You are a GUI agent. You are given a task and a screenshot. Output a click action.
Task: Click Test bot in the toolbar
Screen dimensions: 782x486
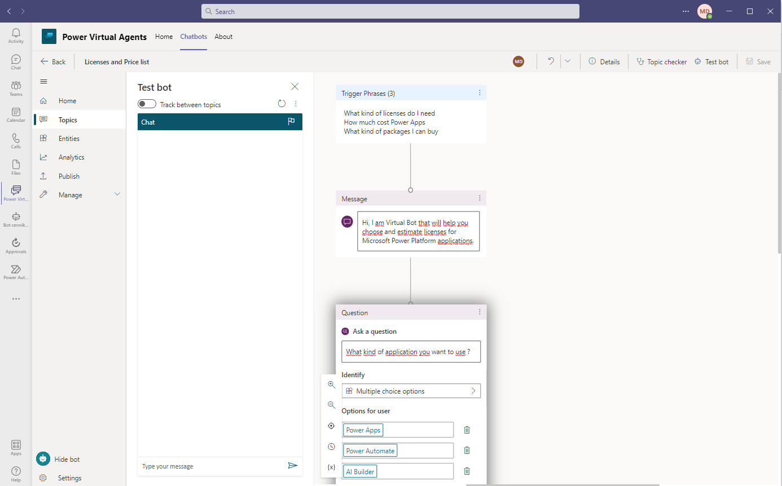point(711,62)
